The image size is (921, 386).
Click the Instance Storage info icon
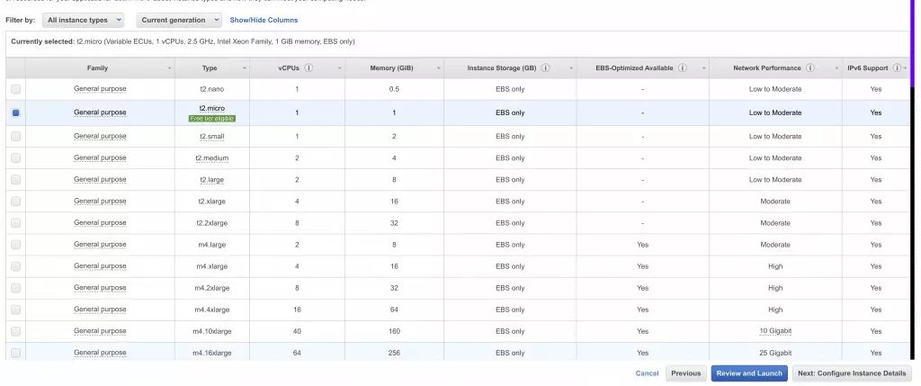click(x=546, y=68)
